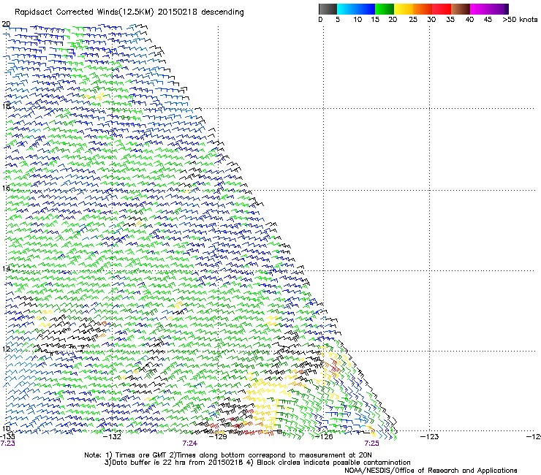Click the longitude label '-129'
Image resolution: width=541 pixels, height=475 pixels.
(x=218, y=437)
